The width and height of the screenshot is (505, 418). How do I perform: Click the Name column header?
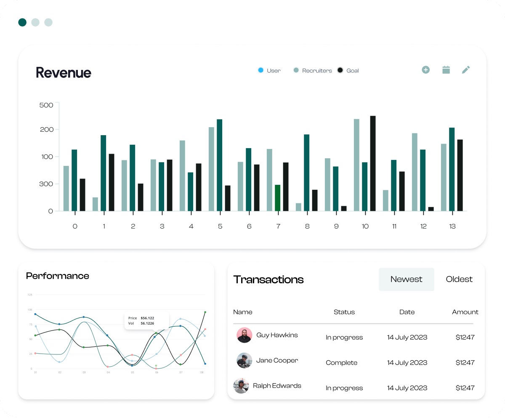pyautogui.click(x=243, y=312)
